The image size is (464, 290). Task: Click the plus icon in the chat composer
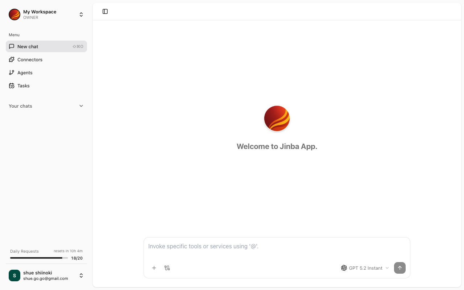tap(154, 268)
